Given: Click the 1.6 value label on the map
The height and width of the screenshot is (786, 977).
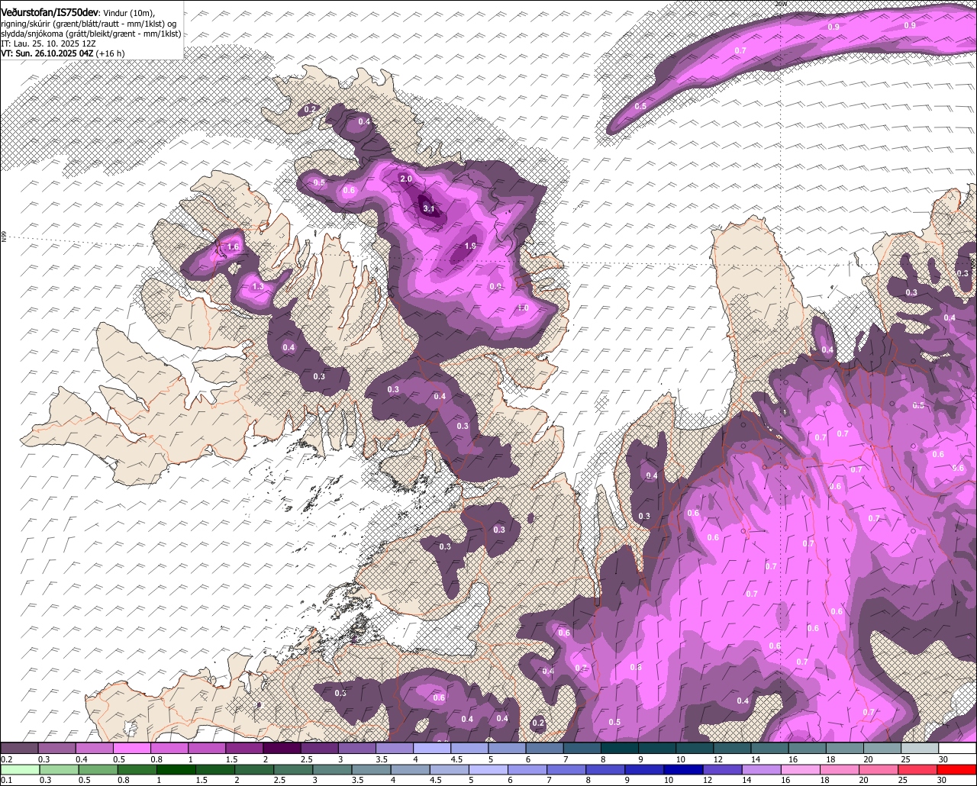Looking at the screenshot, I should pos(233,247).
